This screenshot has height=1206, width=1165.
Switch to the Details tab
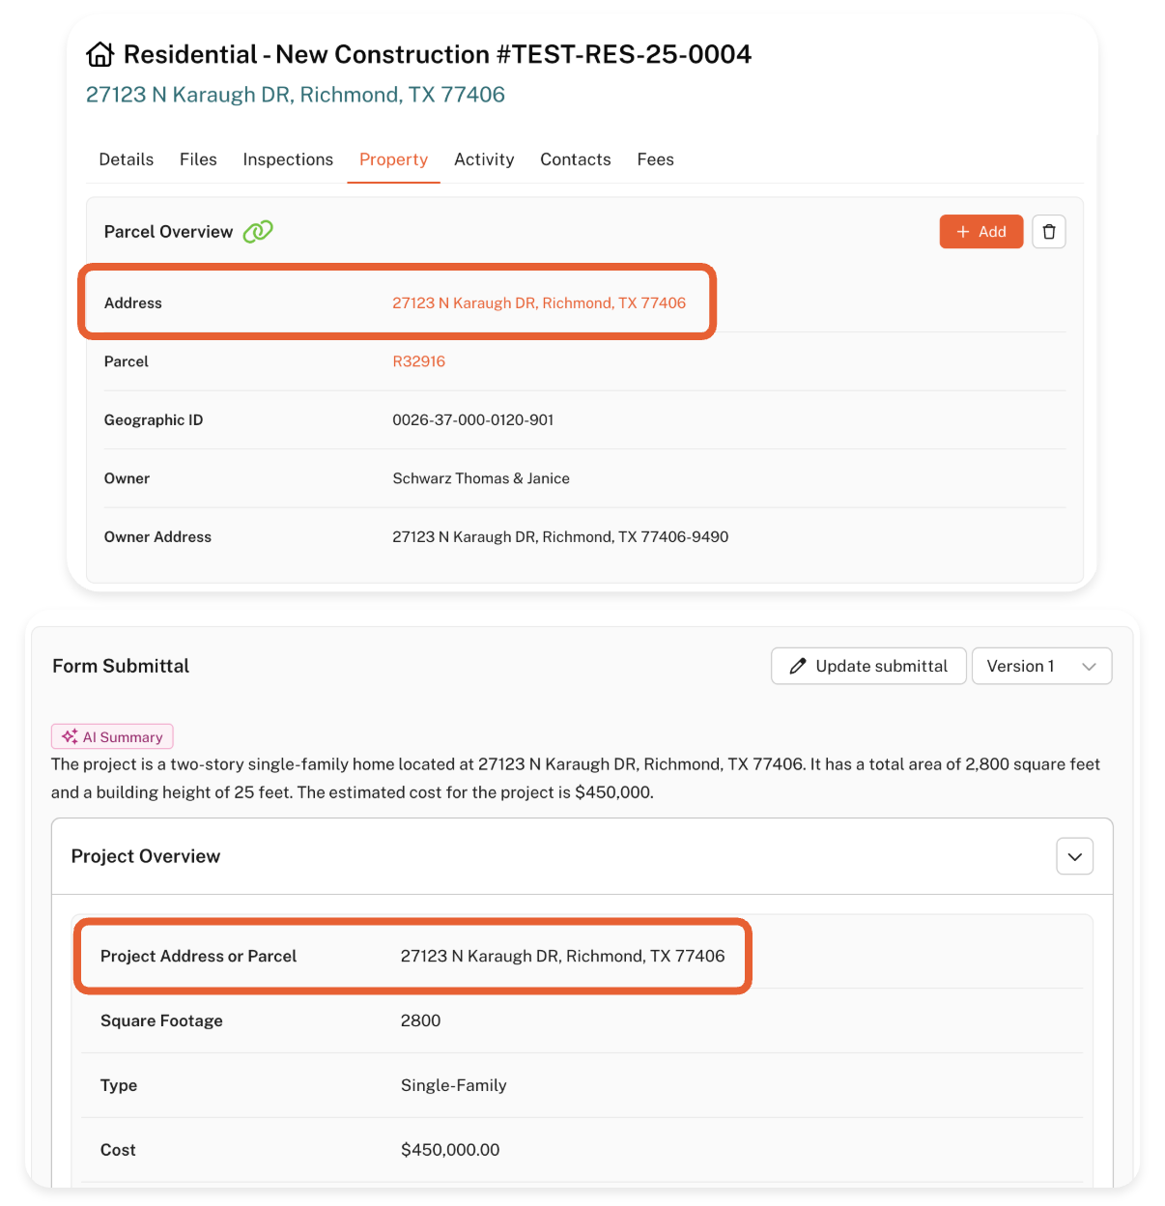coord(127,159)
